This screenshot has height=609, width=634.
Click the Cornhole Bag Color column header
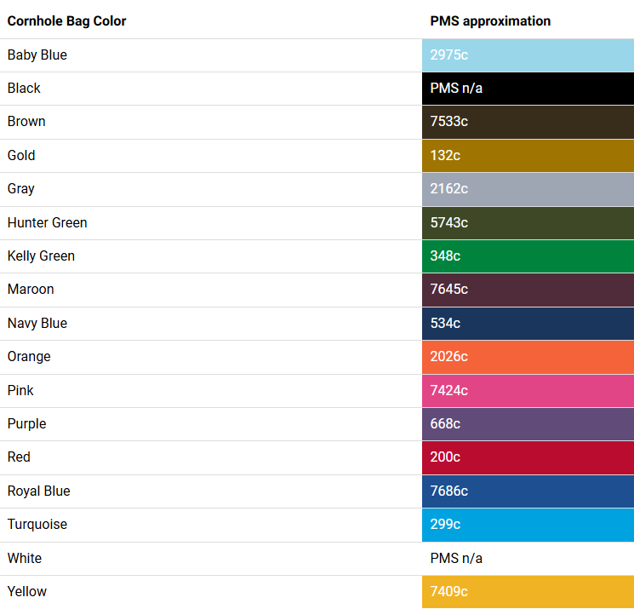[x=66, y=21]
